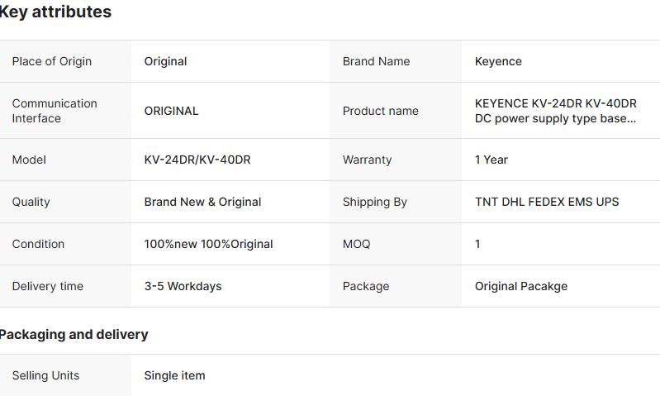
Task: Click the 1 Year warranty value
Action: click(491, 160)
